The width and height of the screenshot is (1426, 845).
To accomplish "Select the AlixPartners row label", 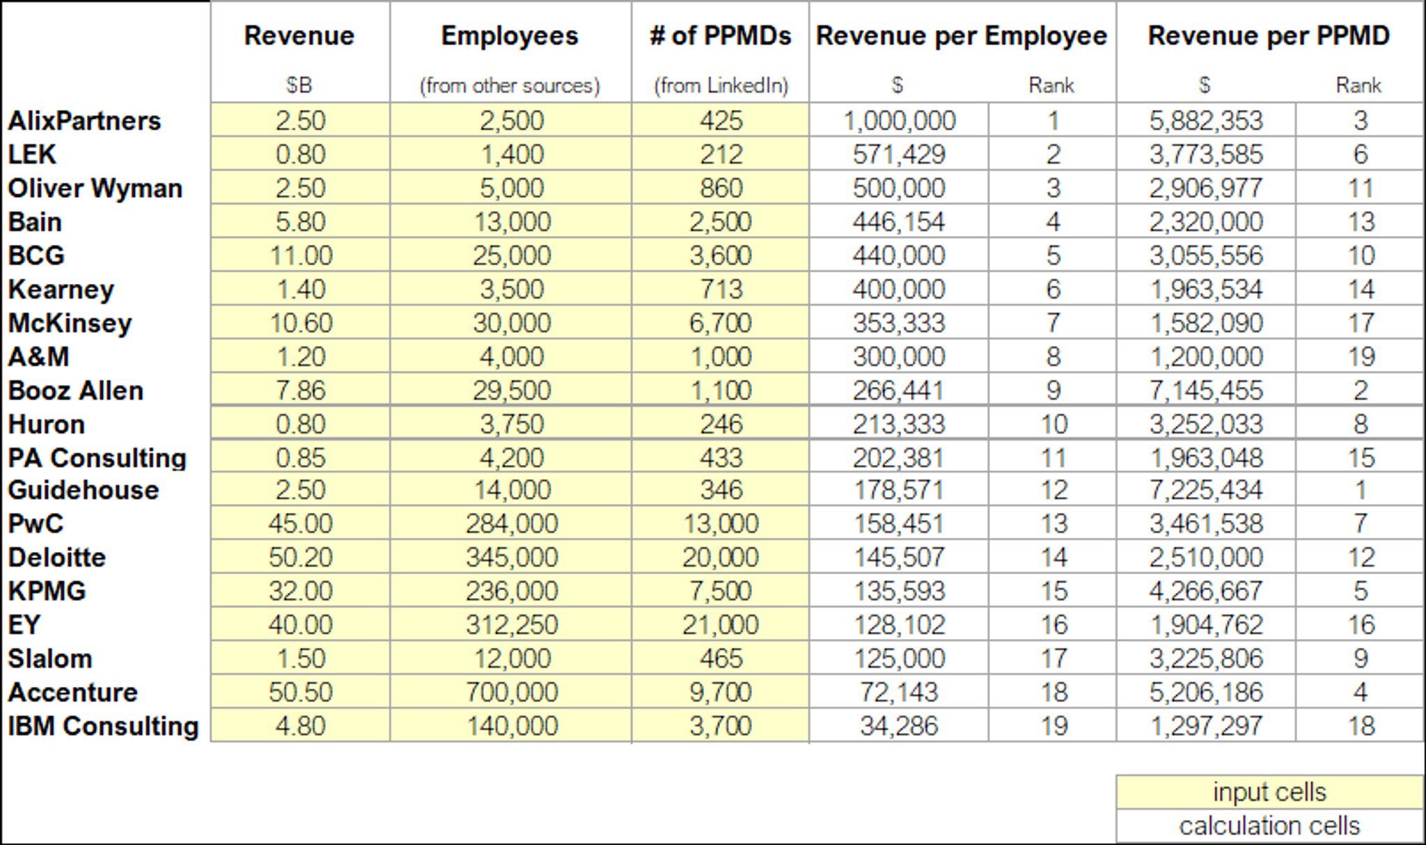I will (84, 121).
